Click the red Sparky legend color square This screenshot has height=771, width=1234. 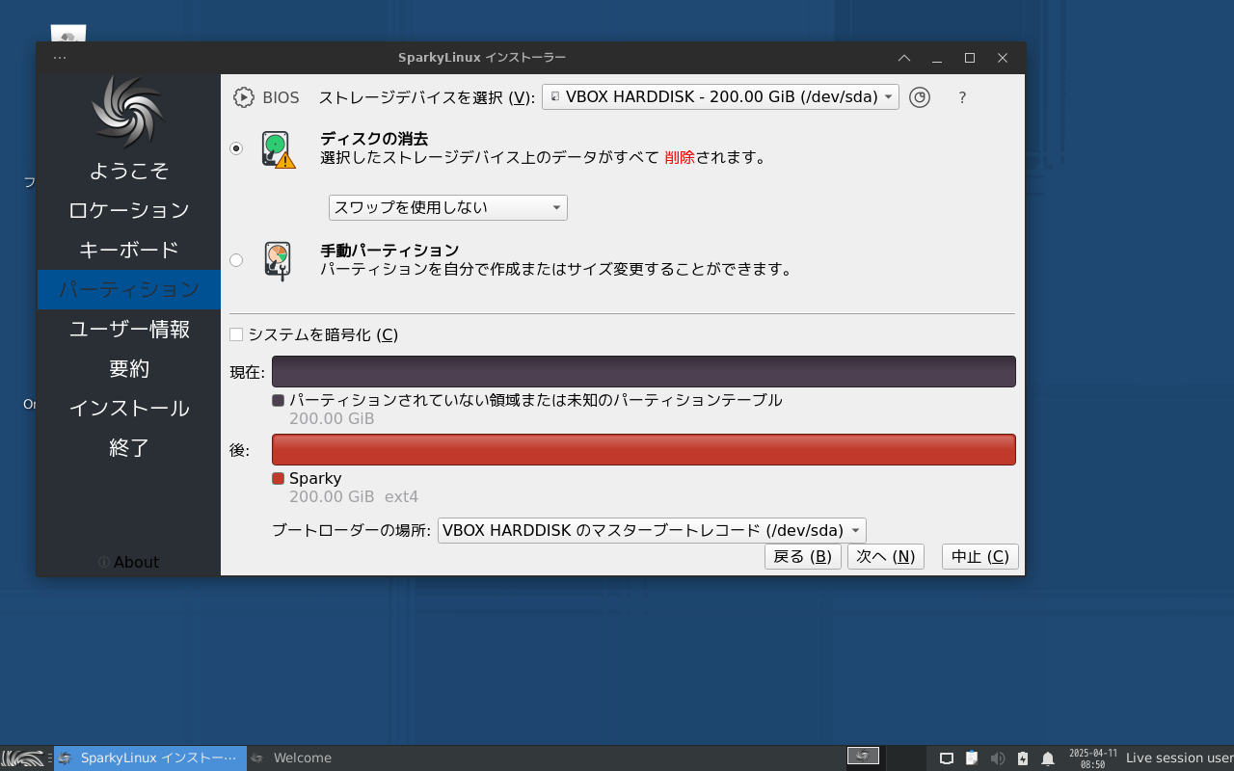278,479
